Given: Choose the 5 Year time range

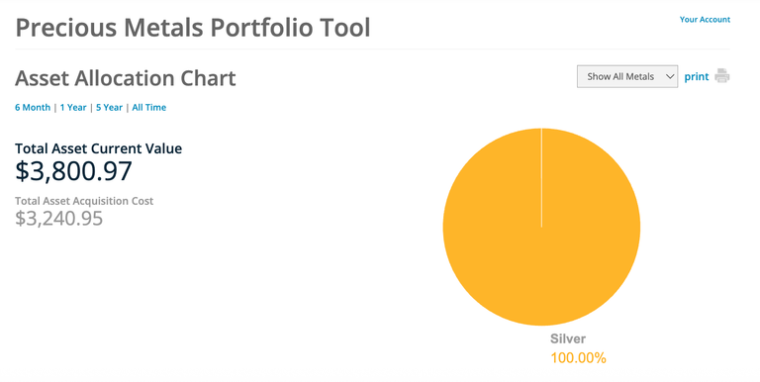Looking at the screenshot, I should pyautogui.click(x=109, y=108).
